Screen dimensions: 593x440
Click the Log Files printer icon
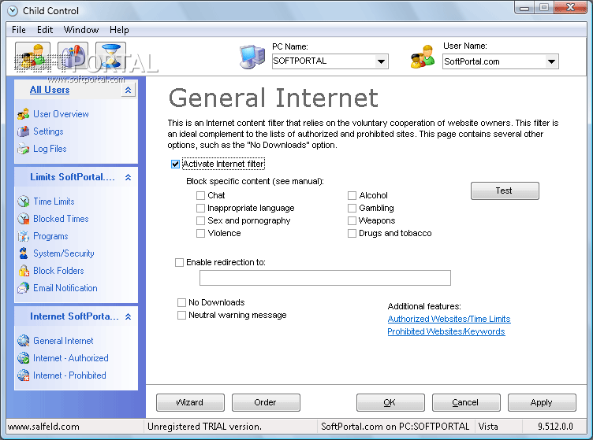23,149
